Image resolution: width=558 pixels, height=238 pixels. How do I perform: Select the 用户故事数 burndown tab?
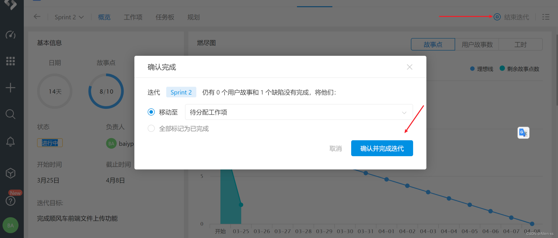pos(477,45)
